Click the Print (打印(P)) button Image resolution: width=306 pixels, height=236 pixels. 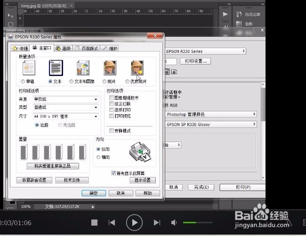tap(242, 187)
